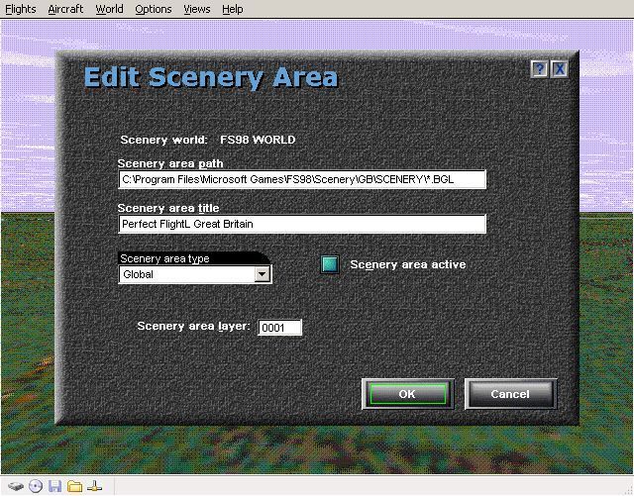Click the hard drive icon in status bar
The width and height of the screenshot is (634, 496).
[16, 486]
